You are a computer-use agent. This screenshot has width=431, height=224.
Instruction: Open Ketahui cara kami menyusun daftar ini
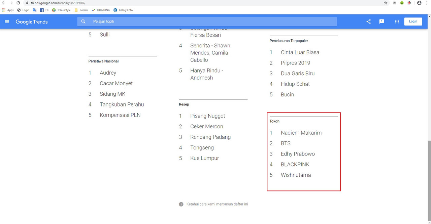pos(217,204)
